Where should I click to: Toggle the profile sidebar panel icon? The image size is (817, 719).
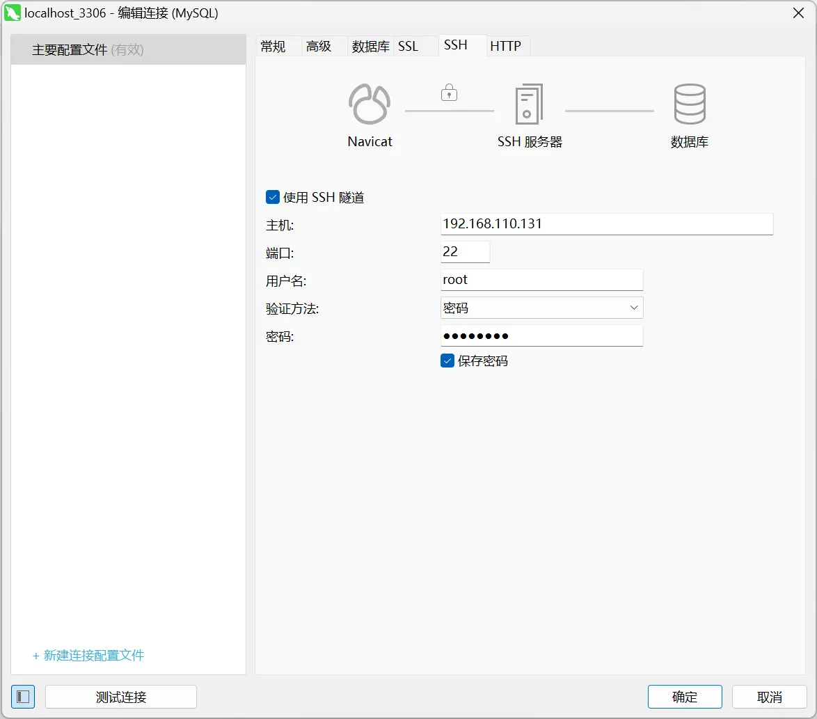click(23, 697)
